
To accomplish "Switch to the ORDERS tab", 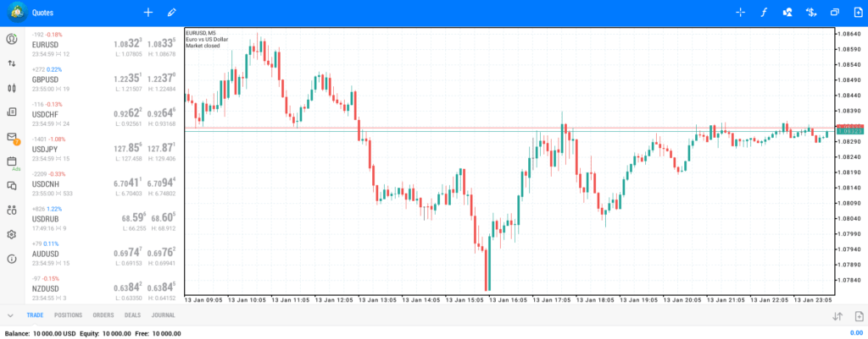I will (103, 315).
